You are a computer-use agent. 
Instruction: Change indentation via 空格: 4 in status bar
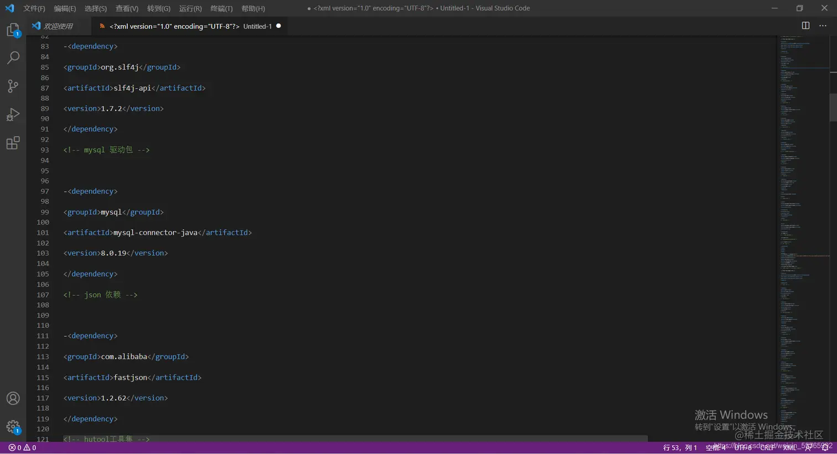tap(715, 448)
